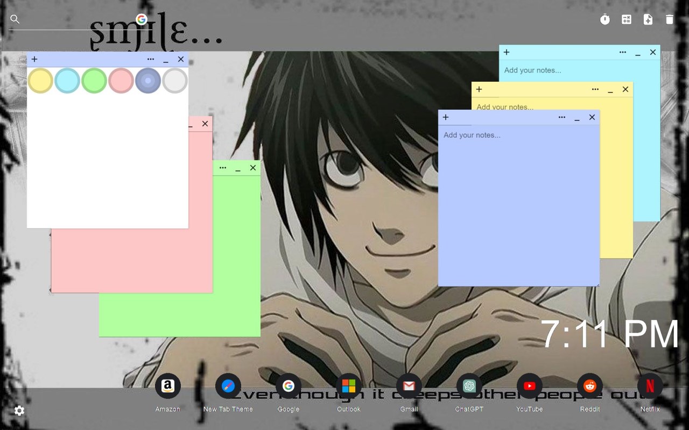The image size is (689, 430).
Task: Open the yellow note's three-dot menu
Action: [x=595, y=89]
